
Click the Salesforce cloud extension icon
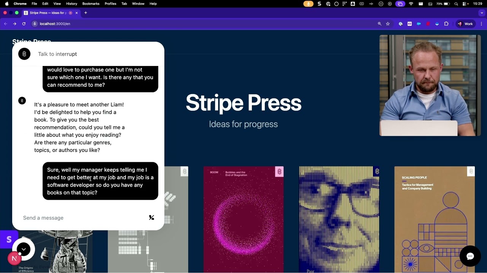[419, 24]
